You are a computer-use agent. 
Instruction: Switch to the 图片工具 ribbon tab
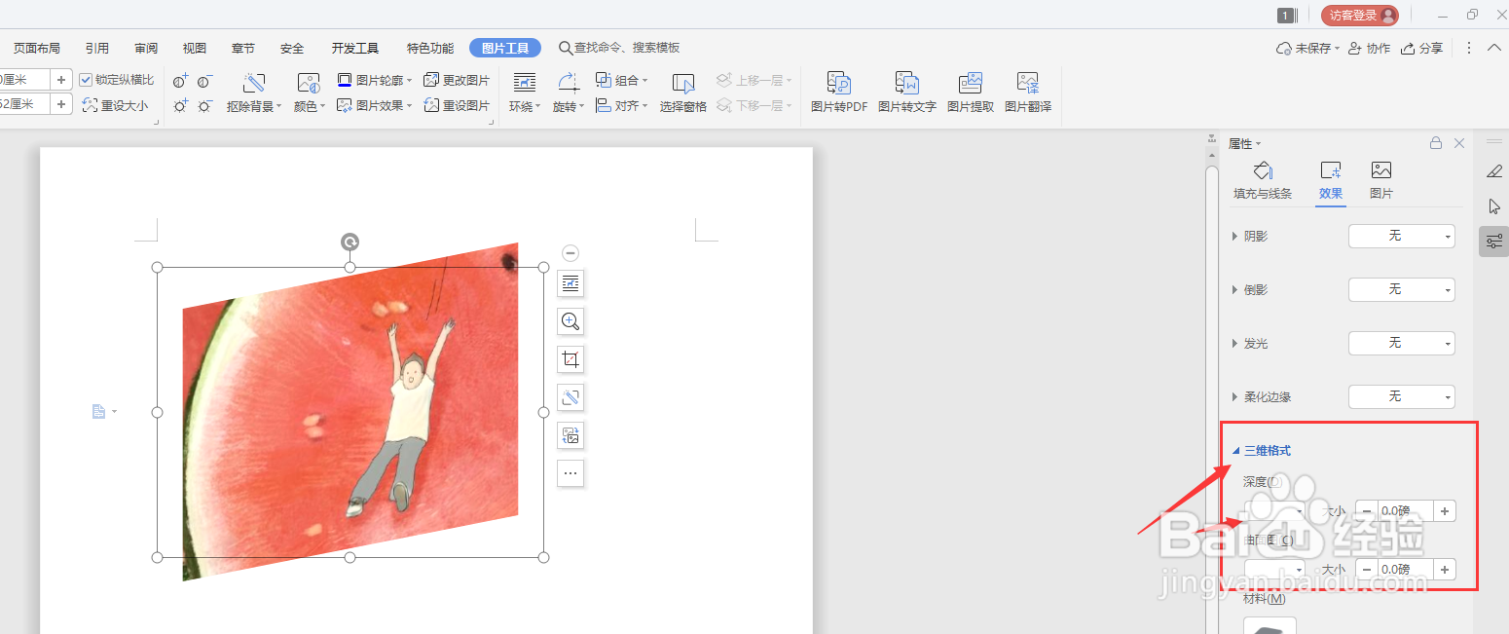pos(504,47)
